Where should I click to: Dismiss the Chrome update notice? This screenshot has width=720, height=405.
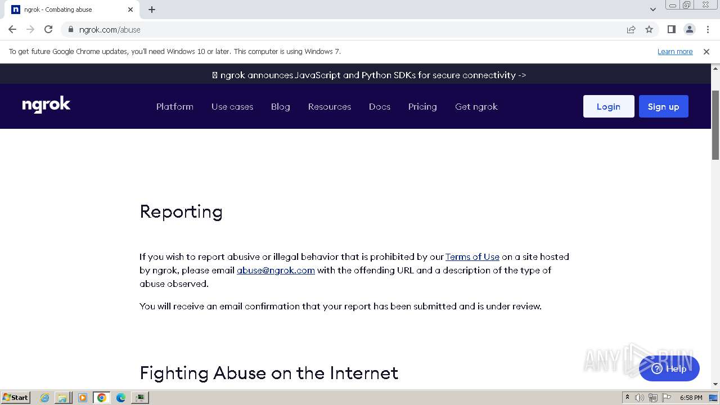click(706, 52)
